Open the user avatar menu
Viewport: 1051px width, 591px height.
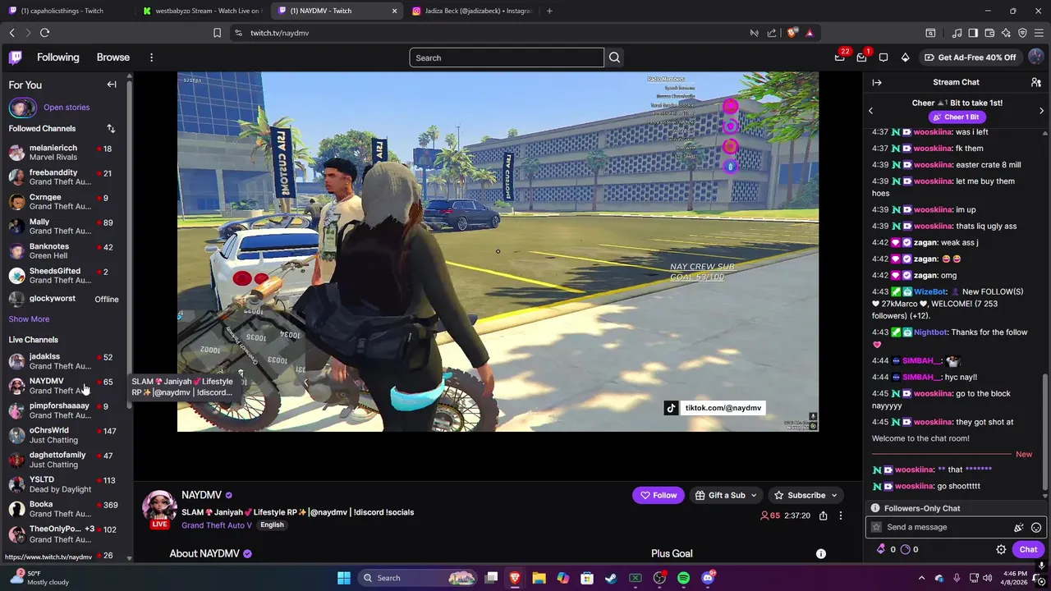point(1036,57)
